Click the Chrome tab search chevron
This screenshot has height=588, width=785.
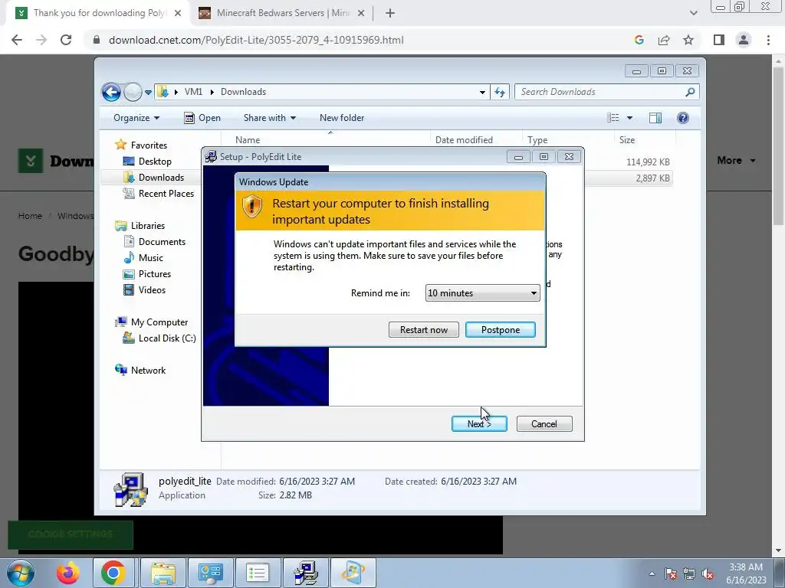(693, 13)
